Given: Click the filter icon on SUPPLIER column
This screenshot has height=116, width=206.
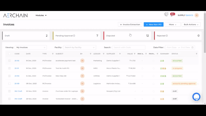Looking at the screenshot, I should point(120,54).
